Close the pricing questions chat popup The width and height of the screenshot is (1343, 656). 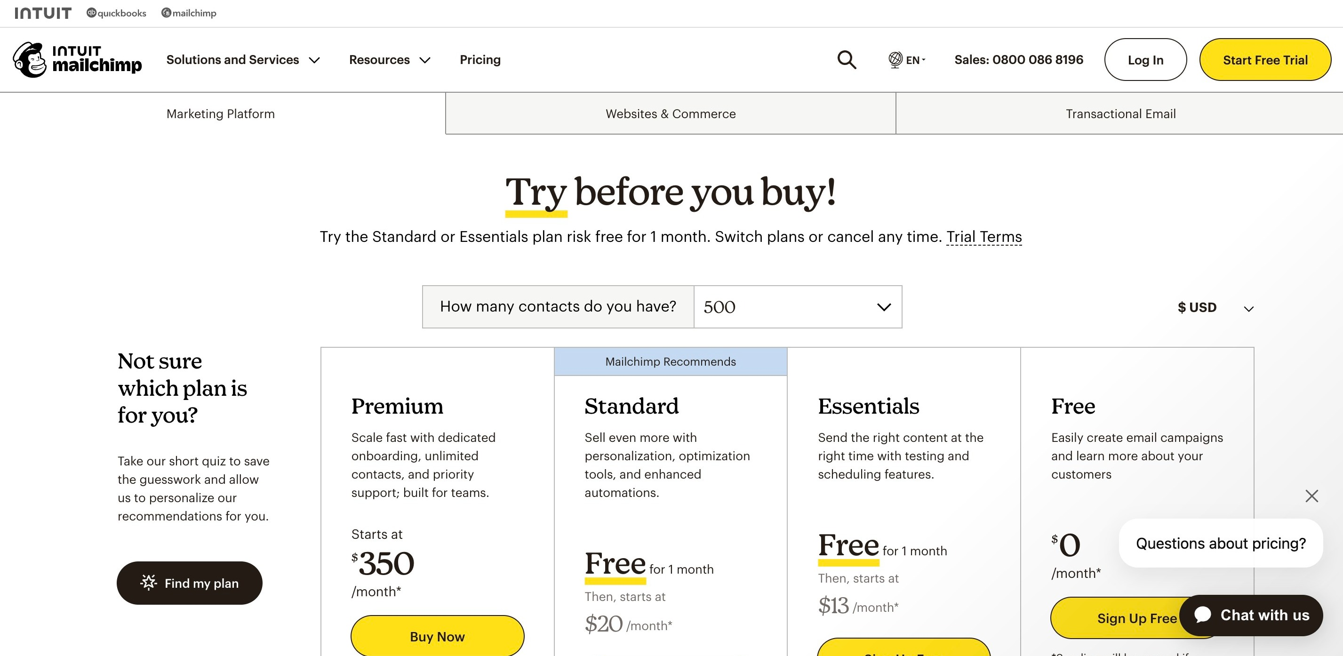(x=1311, y=496)
